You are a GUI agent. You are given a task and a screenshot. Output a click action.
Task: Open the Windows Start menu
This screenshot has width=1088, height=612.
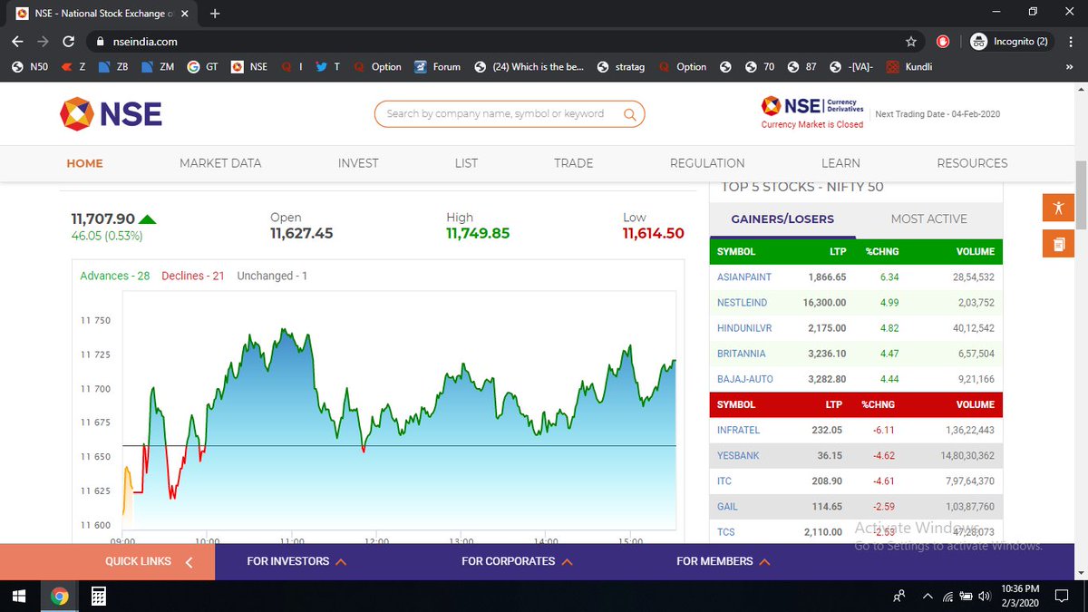[19, 596]
